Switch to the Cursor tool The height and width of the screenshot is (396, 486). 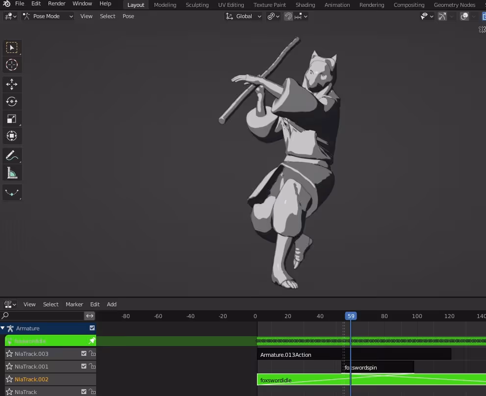click(x=12, y=64)
